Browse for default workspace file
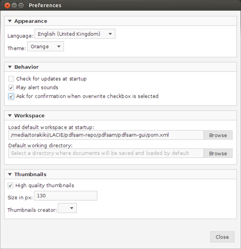 point(218,135)
